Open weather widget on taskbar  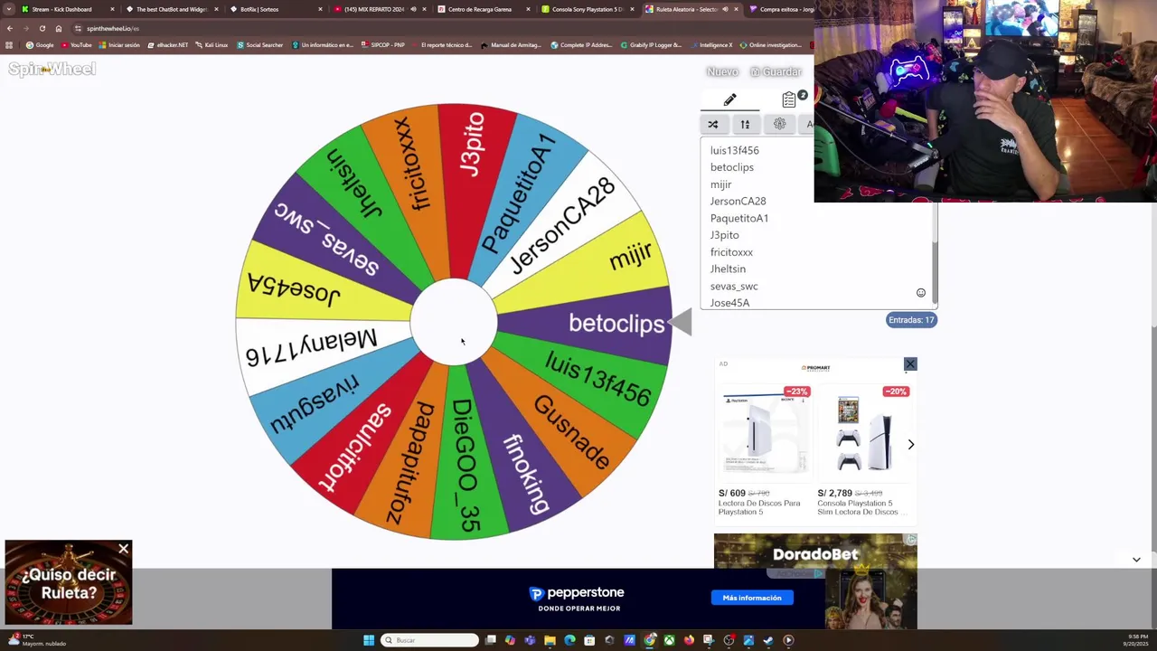tap(36, 640)
